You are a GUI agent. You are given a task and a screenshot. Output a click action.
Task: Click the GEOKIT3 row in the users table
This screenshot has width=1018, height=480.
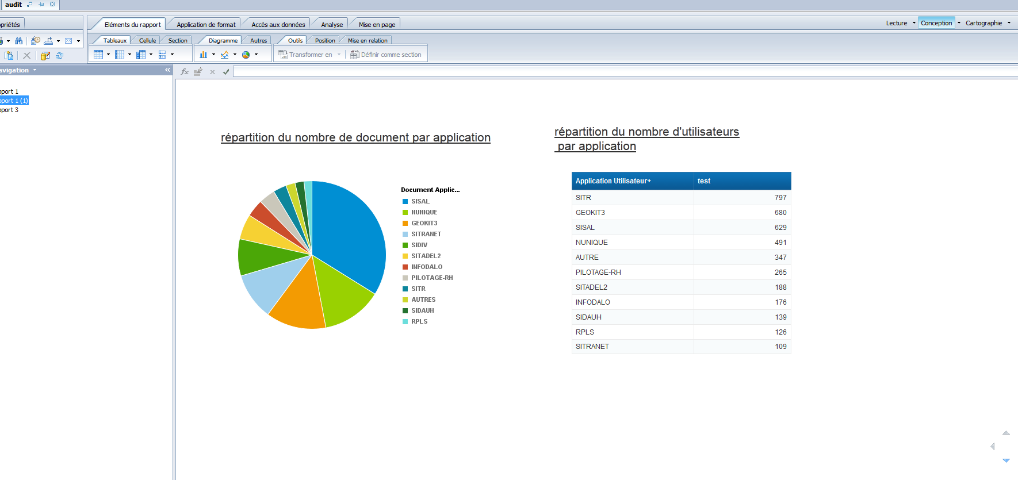(681, 212)
